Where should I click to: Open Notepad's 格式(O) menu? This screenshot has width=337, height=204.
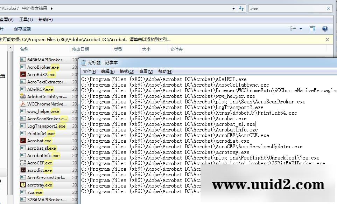click(x=126, y=72)
